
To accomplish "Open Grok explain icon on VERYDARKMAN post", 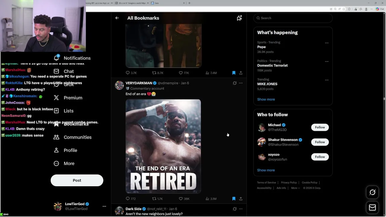I will 235,83.
